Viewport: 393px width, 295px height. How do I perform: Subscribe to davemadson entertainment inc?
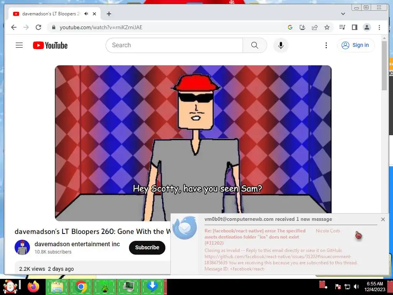click(x=147, y=248)
